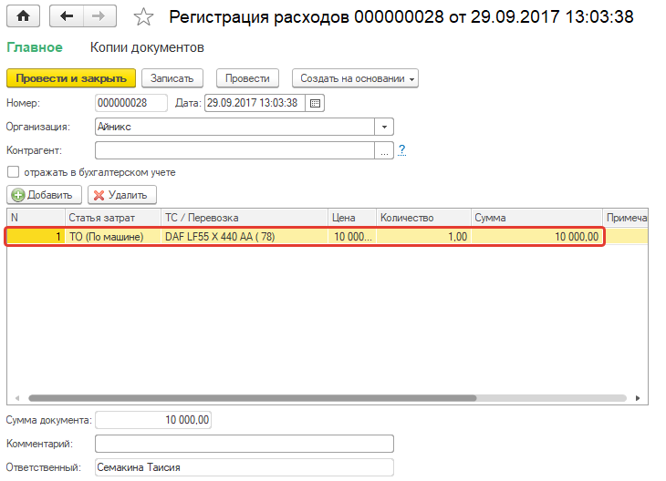Select the cell ТО (По машине)
The image size is (666, 481).
pos(112,237)
